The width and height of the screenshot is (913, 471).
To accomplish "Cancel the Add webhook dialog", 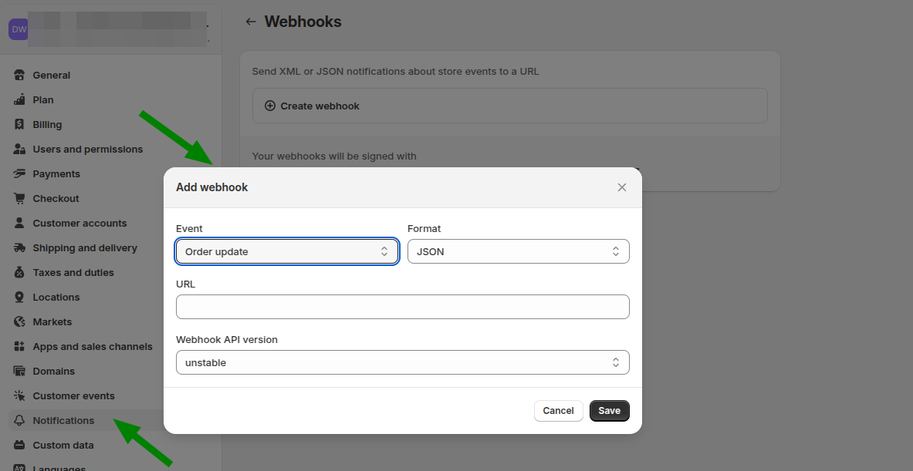I will 558,411.
